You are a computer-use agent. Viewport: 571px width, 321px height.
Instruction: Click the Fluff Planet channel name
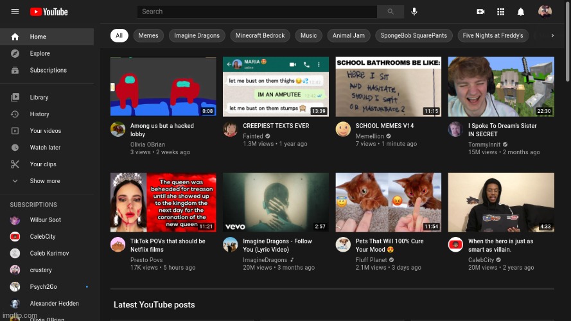371,260
